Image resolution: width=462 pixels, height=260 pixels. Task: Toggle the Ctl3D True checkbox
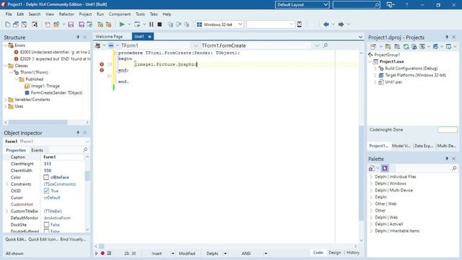[46, 191]
